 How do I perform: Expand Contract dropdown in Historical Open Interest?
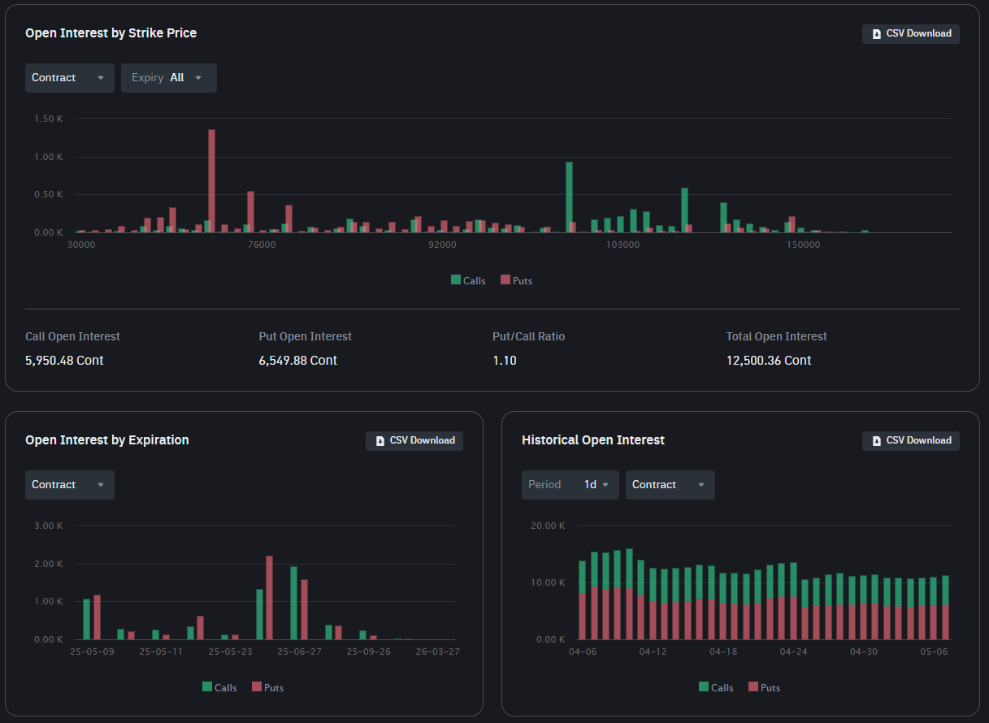click(670, 485)
